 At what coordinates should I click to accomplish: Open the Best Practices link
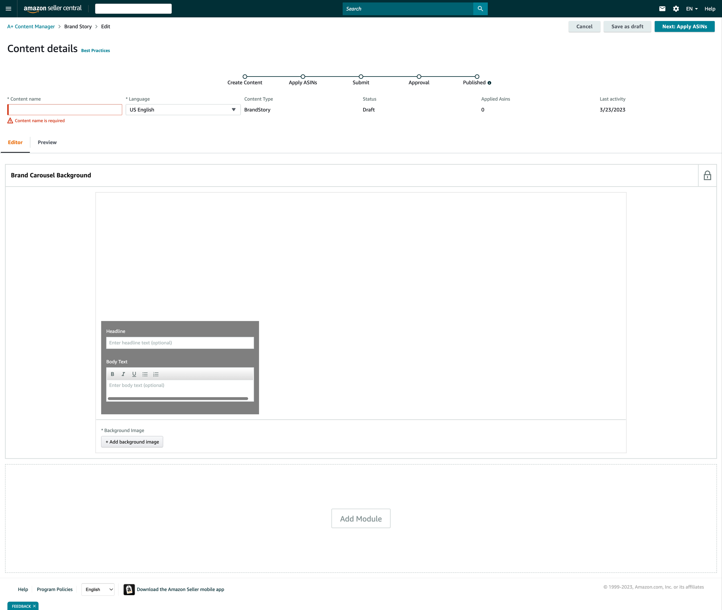pyautogui.click(x=96, y=51)
